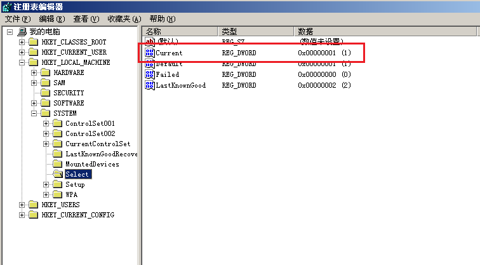Image resolution: width=480 pixels, height=265 pixels.
Task: Expand the WPA key
Action: (46, 194)
